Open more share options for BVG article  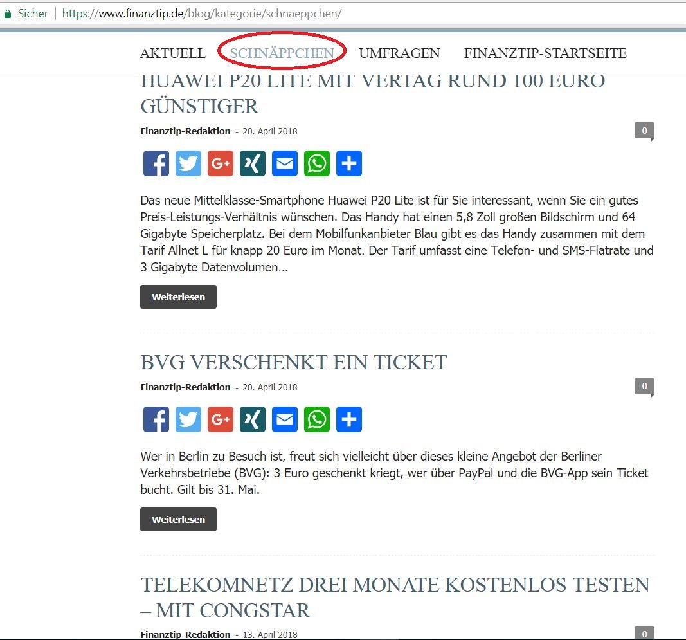[x=349, y=419]
